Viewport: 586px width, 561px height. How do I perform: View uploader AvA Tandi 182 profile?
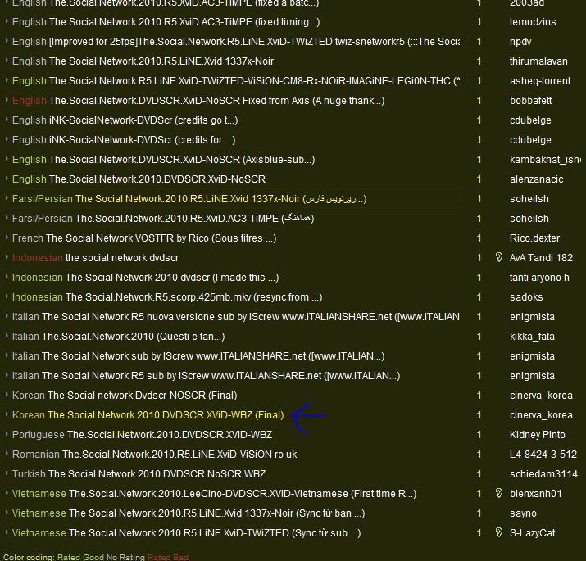point(541,258)
